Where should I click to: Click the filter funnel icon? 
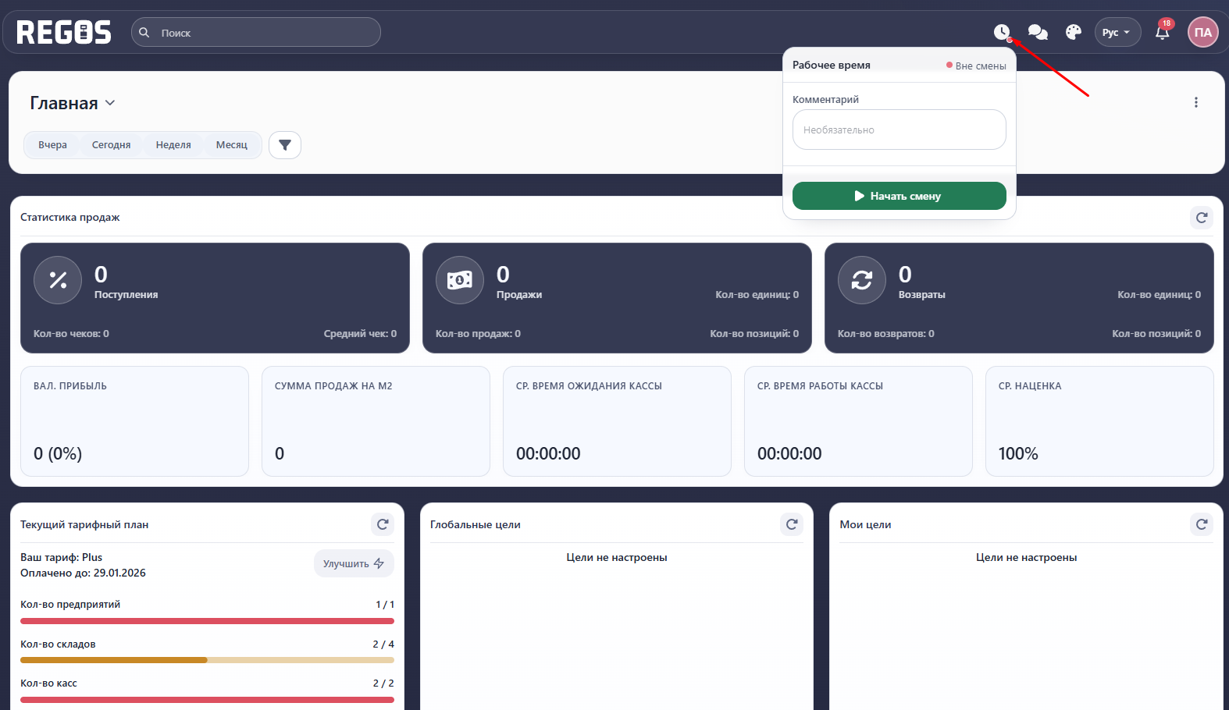click(x=285, y=145)
